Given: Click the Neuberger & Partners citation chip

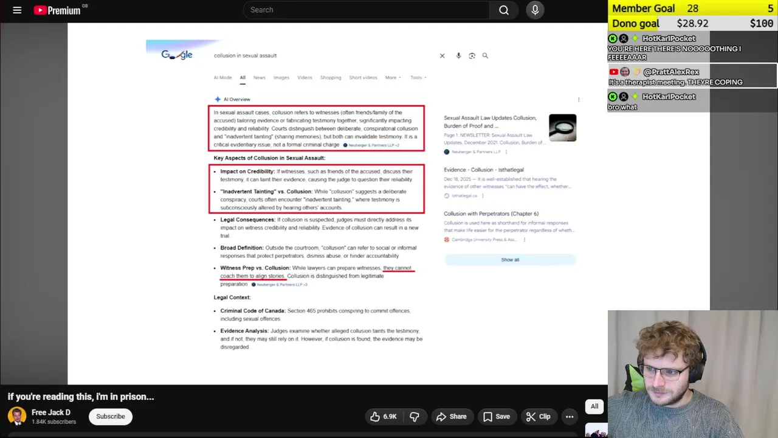Looking at the screenshot, I should point(371,145).
